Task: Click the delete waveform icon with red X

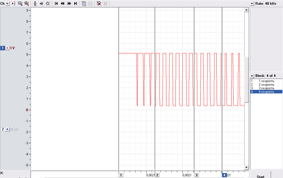Action: (x=99, y=3)
